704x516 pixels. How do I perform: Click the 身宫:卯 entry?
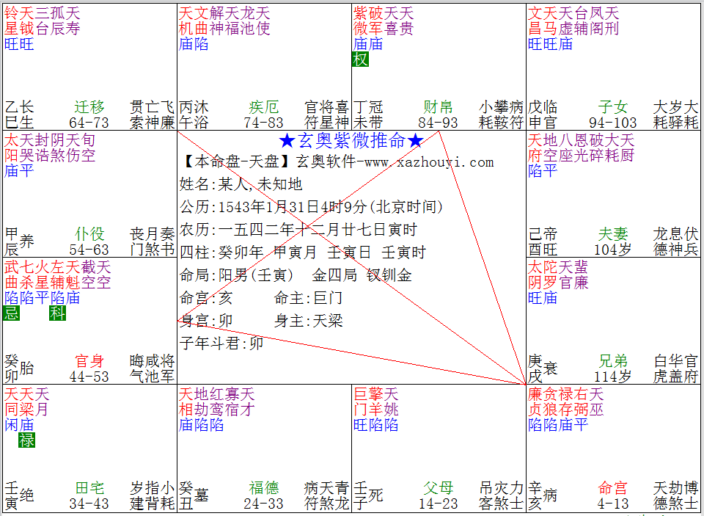click(x=206, y=321)
